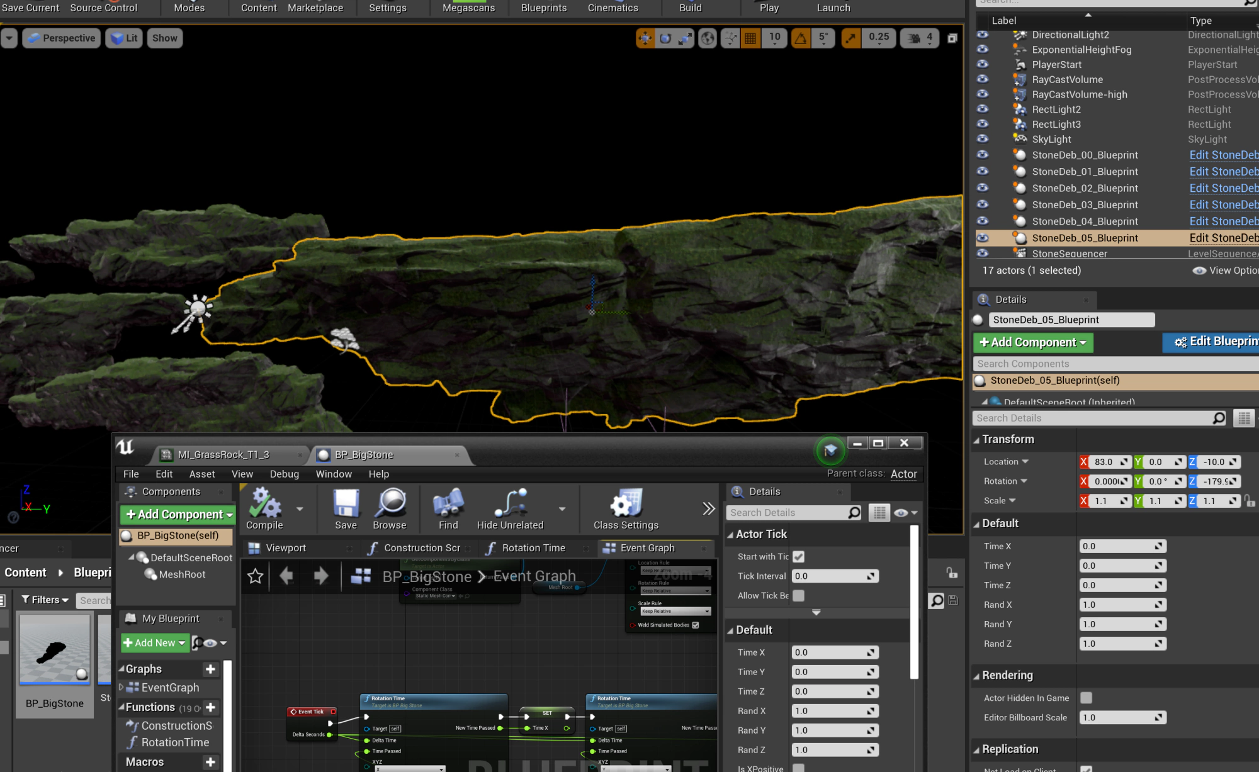Open the Debug menu in blueprint editor
Image resolution: width=1259 pixels, height=772 pixels.
tap(285, 474)
